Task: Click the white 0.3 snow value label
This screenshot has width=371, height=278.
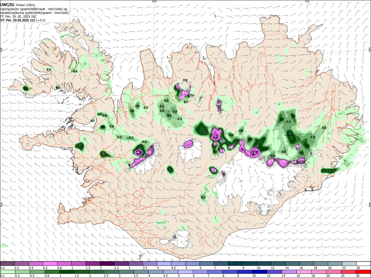Action: 222,141
